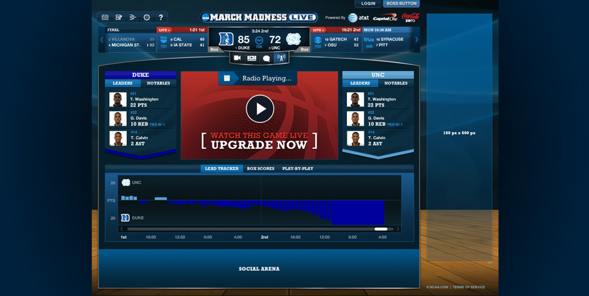Go to next games with right scoreboard arrow
This screenshot has width=589, height=296.
coord(417,40)
